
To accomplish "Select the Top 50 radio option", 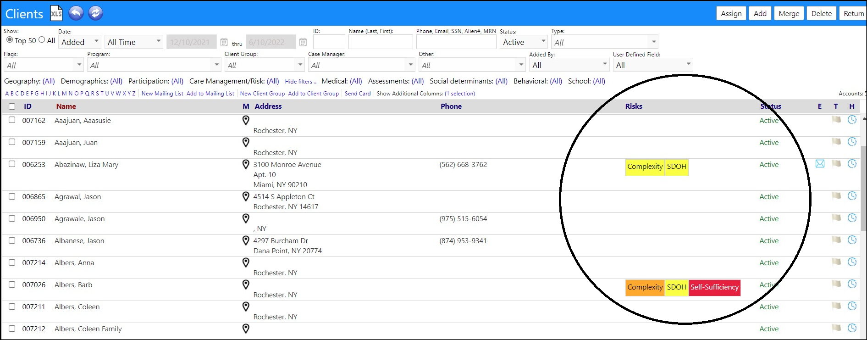I will click(10, 40).
